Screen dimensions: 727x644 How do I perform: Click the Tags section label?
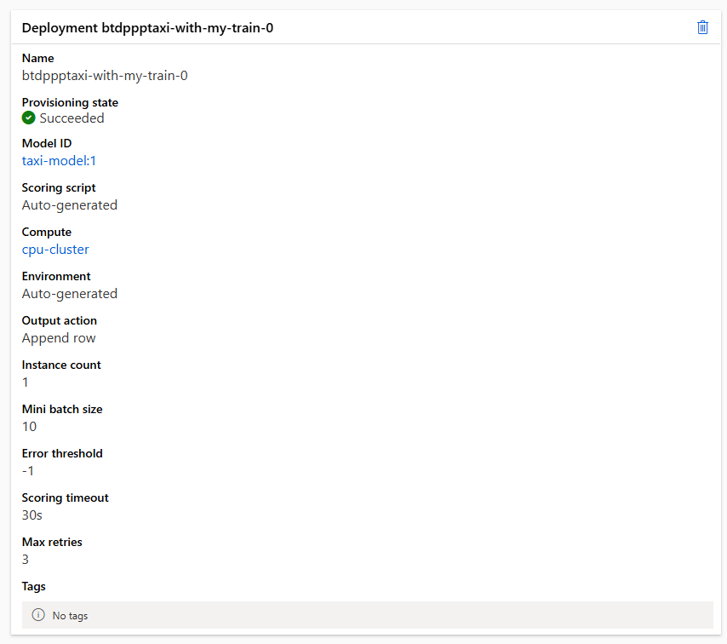[x=33, y=586]
